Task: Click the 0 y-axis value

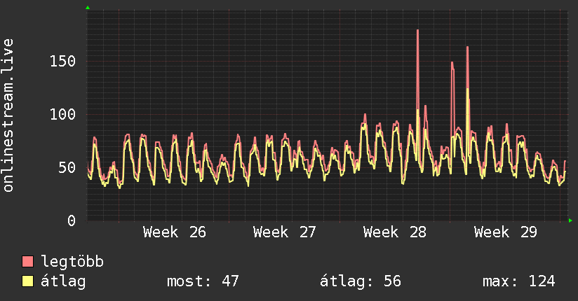Action: pyautogui.click(x=72, y=220)
